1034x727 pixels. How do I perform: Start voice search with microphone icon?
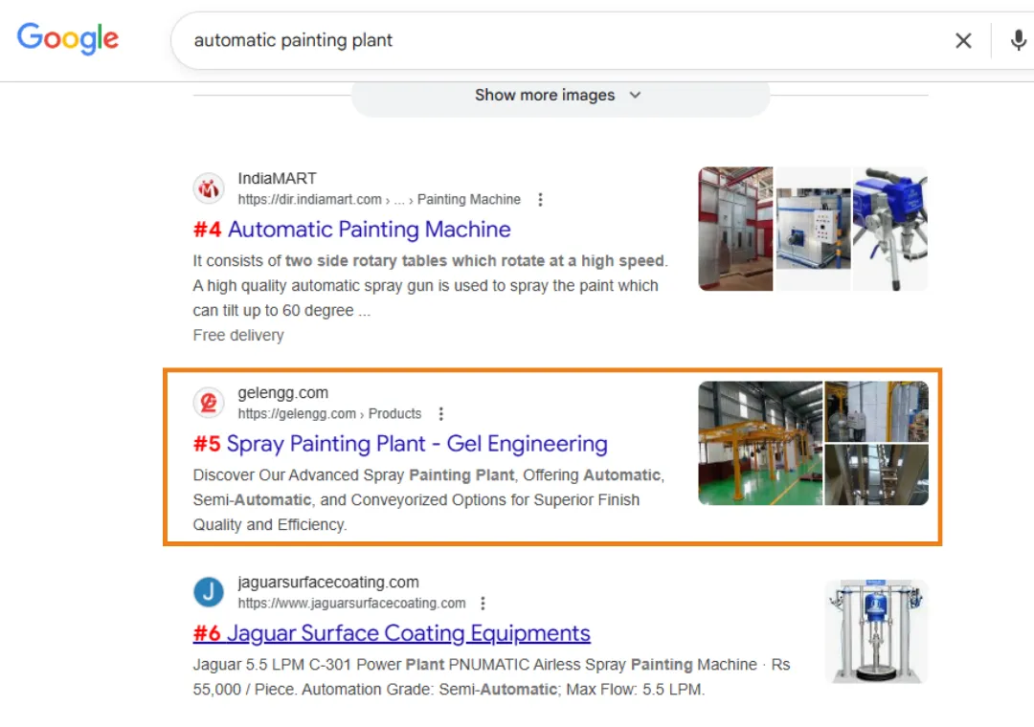(x=1018, y=41)
